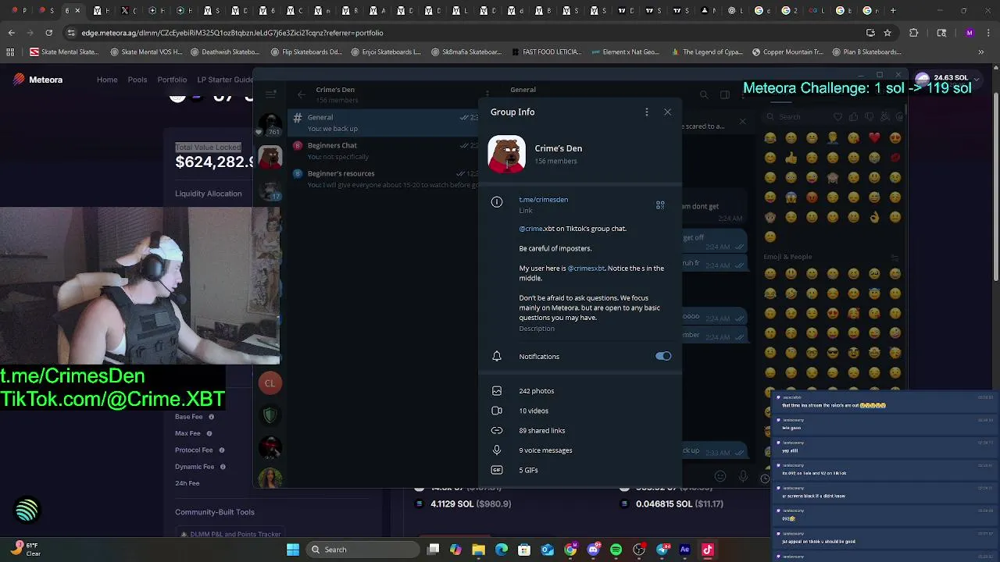Show Base Fee info tooltip icon

(x=211, y=417)
